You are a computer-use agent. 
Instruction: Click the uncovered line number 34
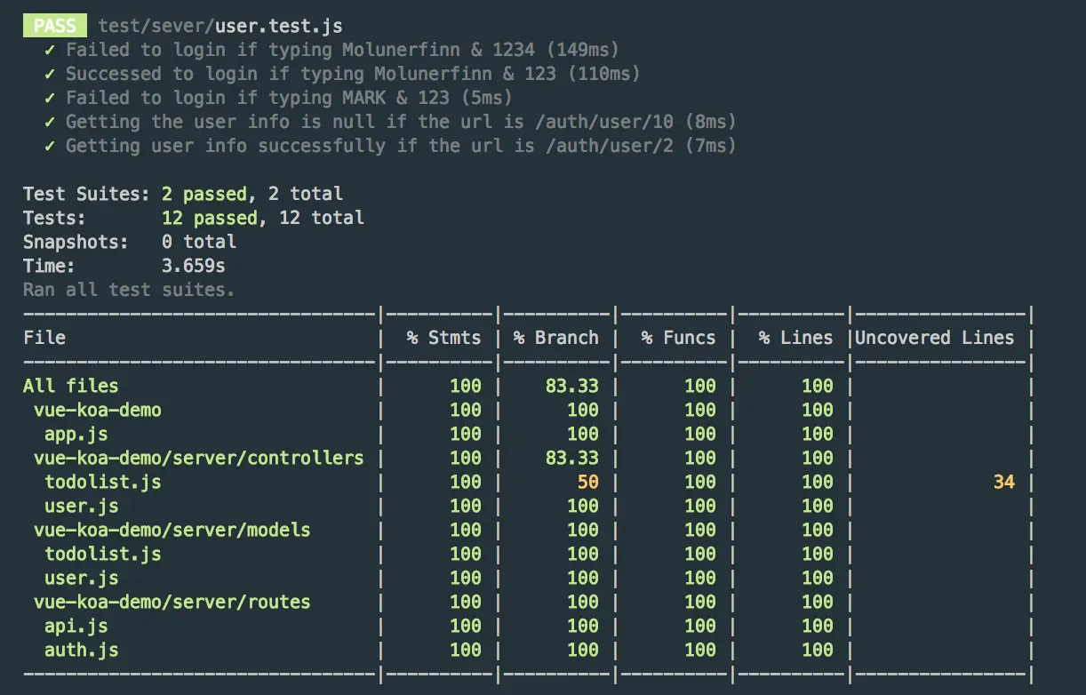click(1003, 482)
